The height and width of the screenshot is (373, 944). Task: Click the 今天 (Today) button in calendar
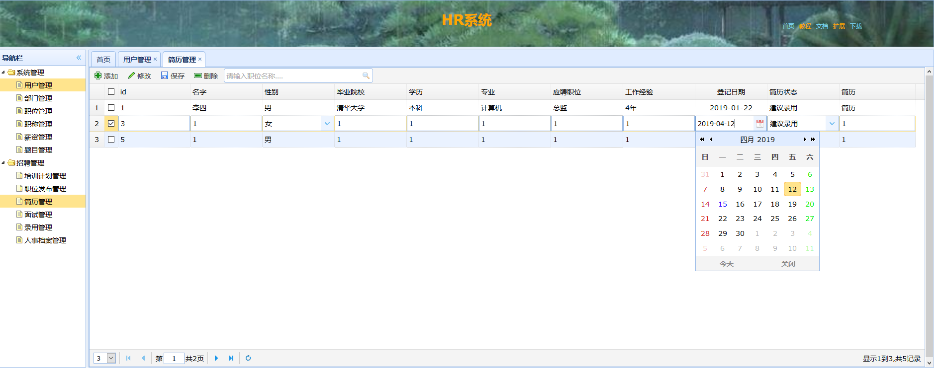[x=727, y=264]
